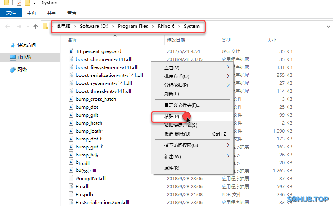Click Program Files in address breadcrumb
The width and height of the screenshot is (333, 206).
coord(133,26)
